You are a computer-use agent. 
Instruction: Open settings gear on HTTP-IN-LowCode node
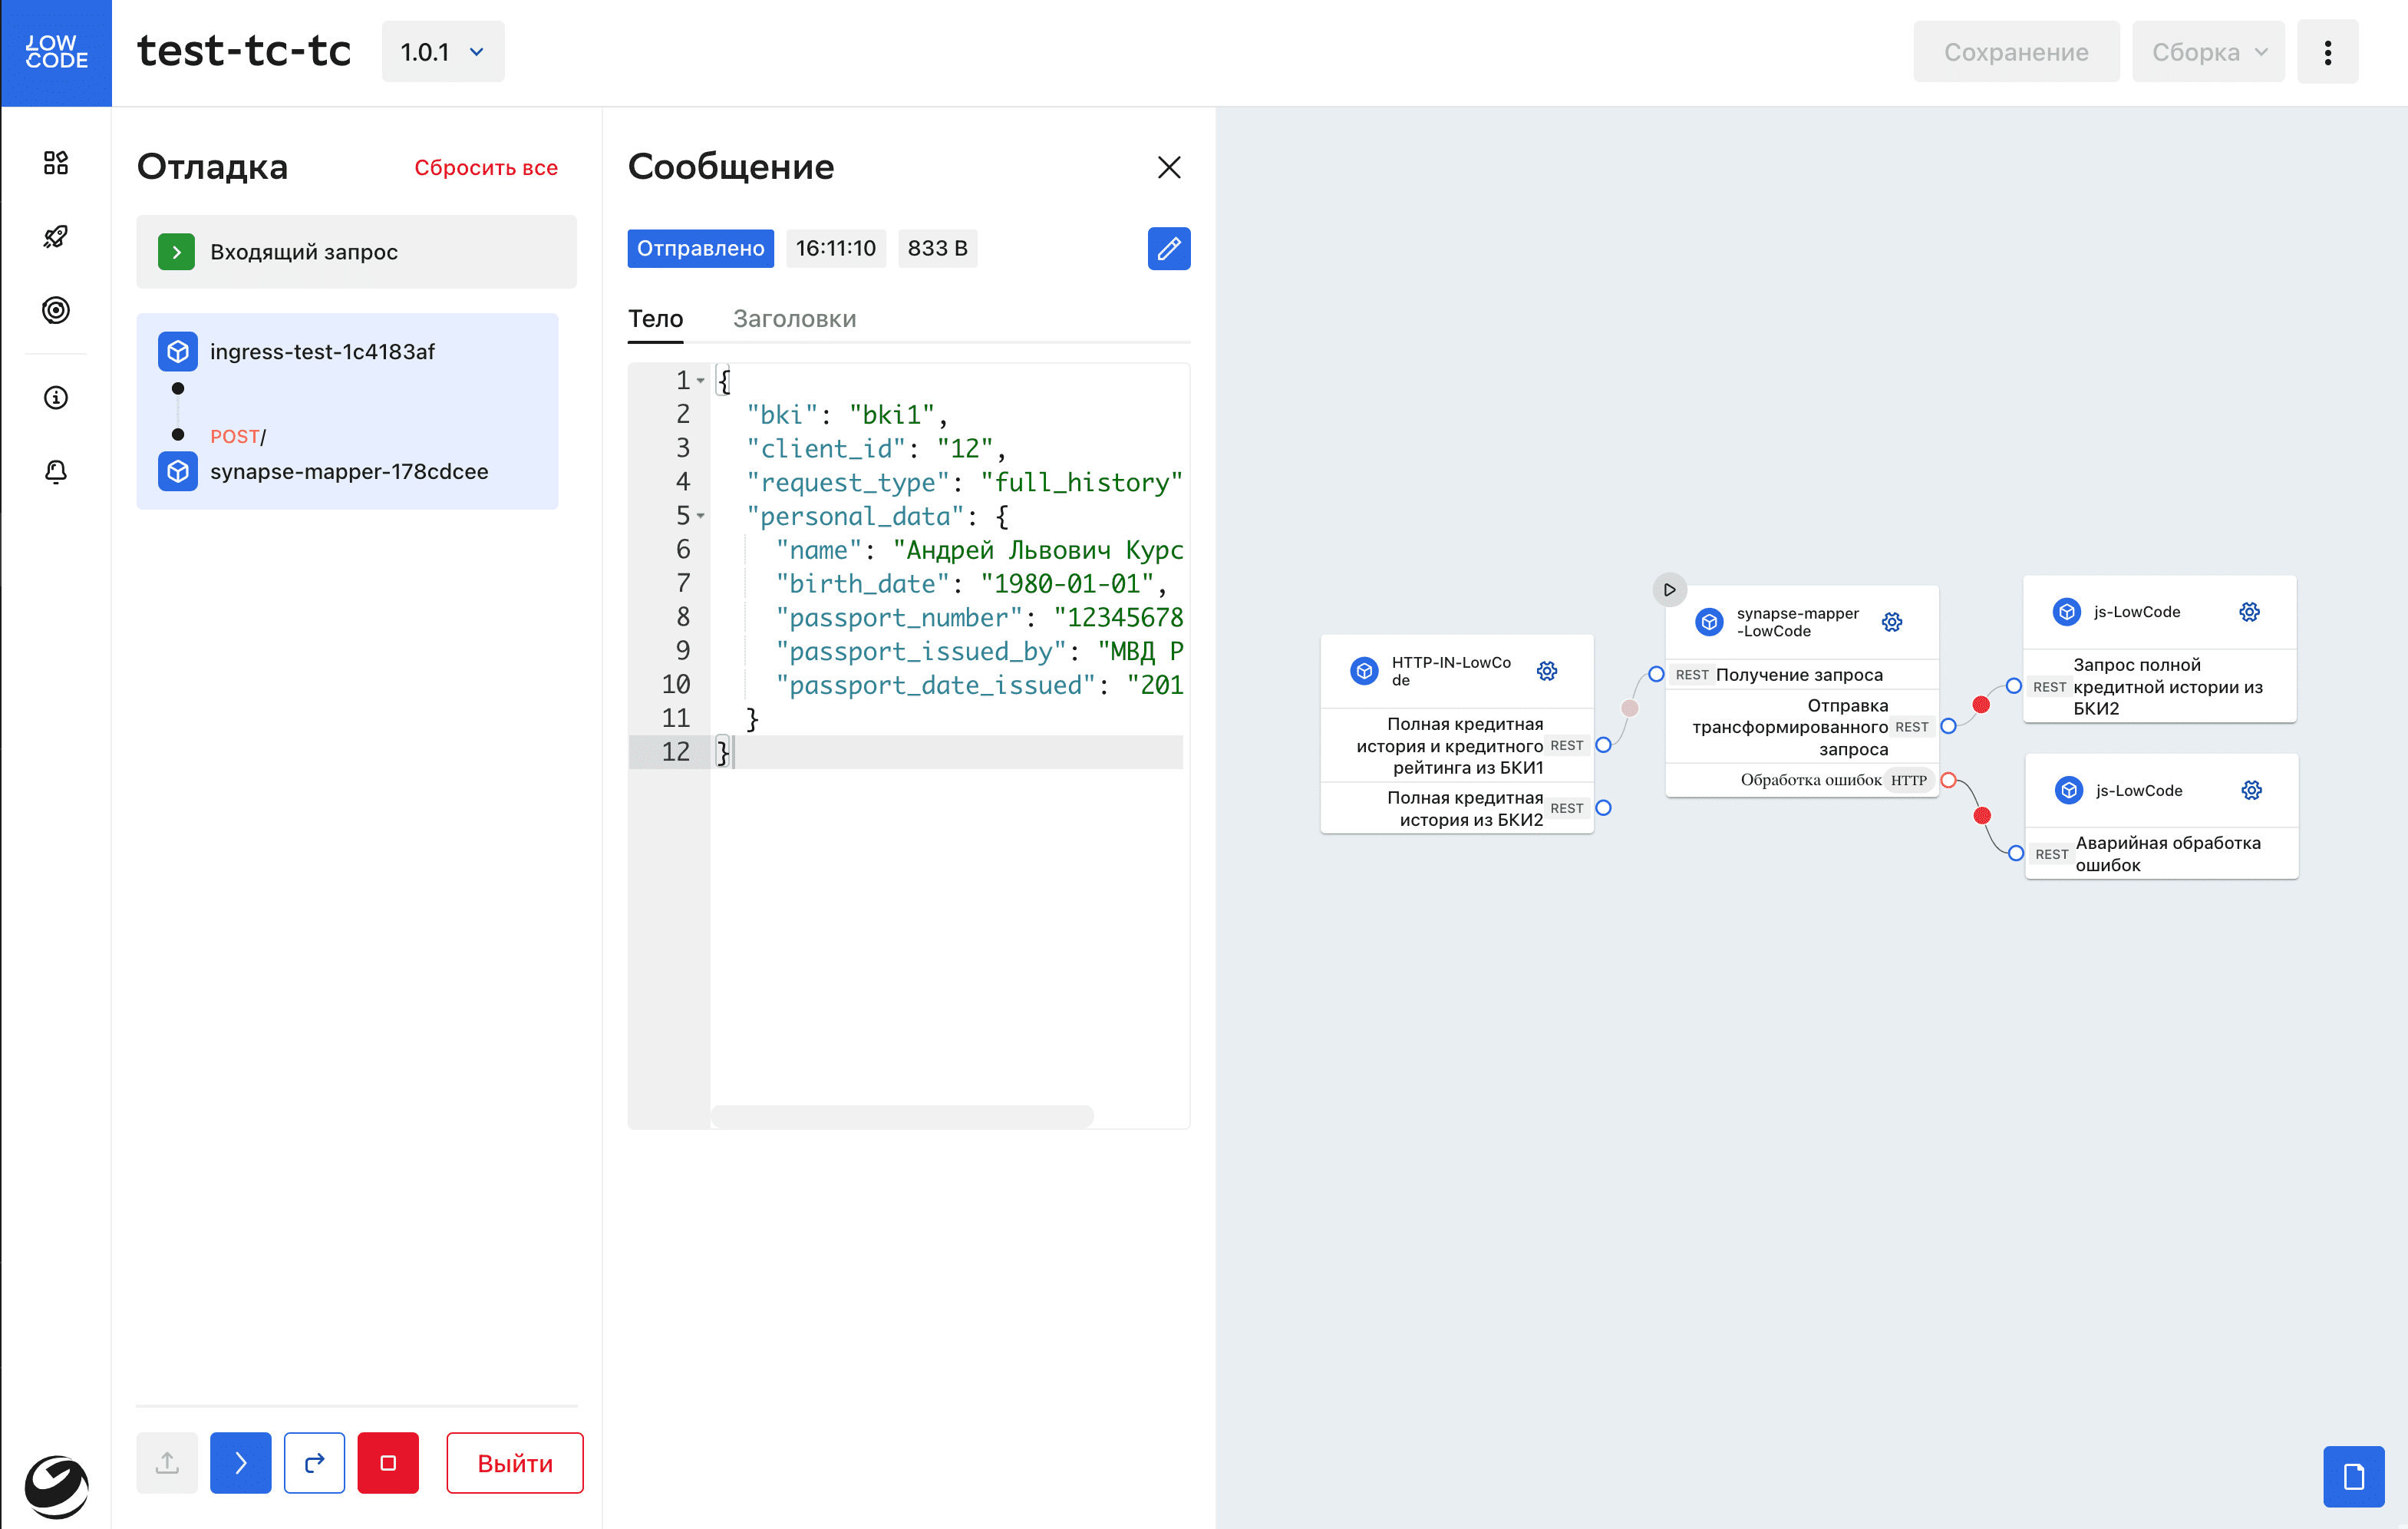pyautogui.click(x=1546, y=671)
